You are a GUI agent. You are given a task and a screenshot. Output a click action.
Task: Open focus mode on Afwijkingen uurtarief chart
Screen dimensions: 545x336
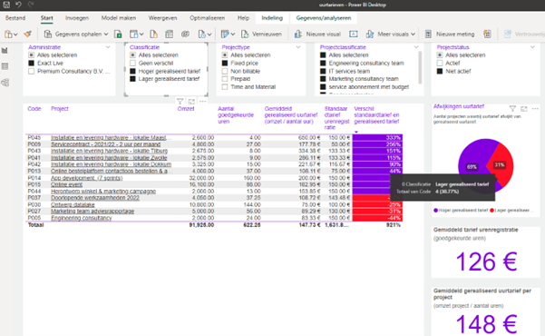point(524,109)
